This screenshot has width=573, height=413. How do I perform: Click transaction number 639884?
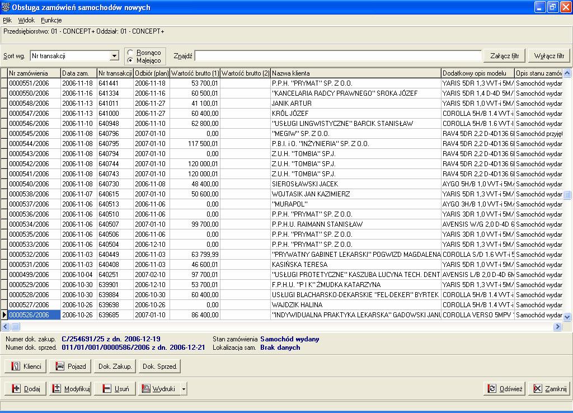[x=109, y=294]
